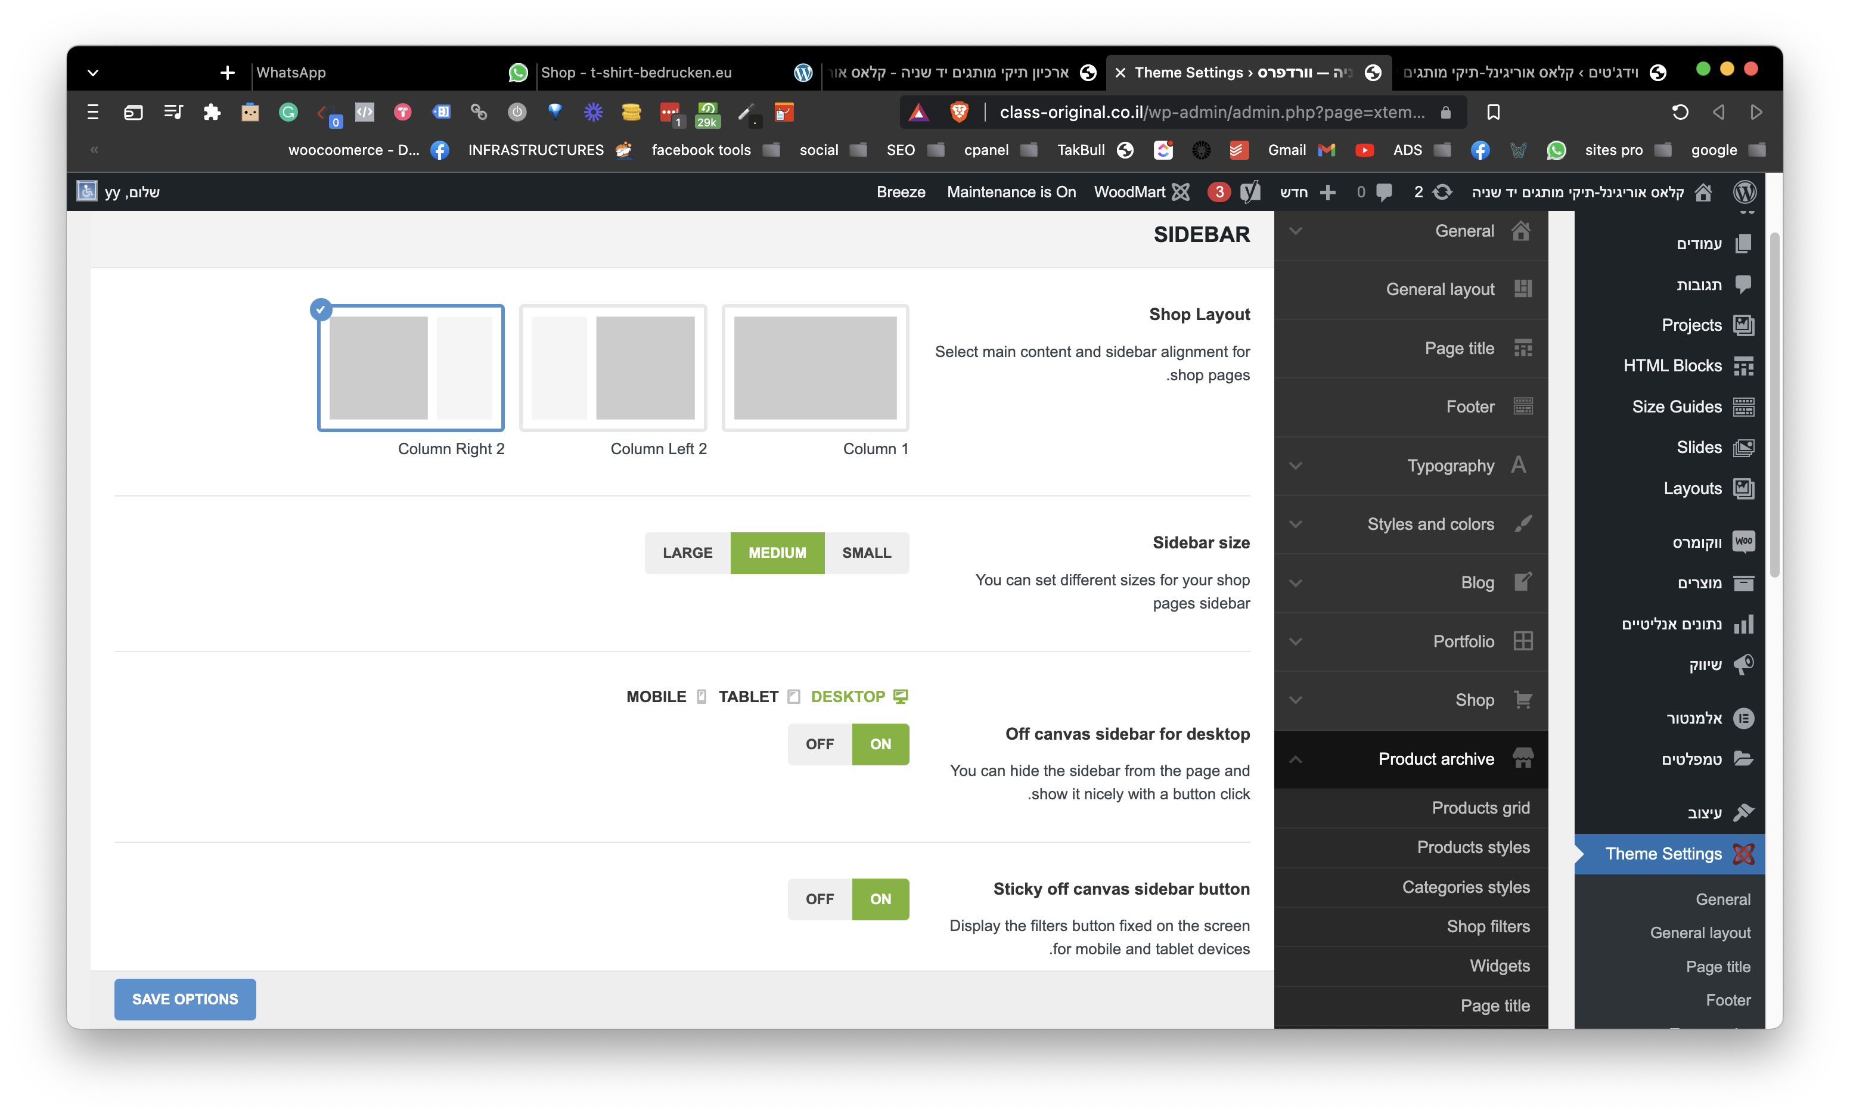
Task: Select the Column 1 layout thumbnail
Action: pos(815,368)
